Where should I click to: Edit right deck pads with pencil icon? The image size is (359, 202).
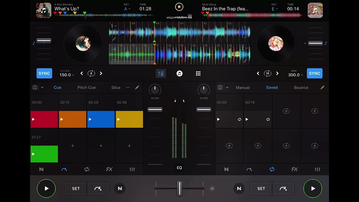[323, 88]
